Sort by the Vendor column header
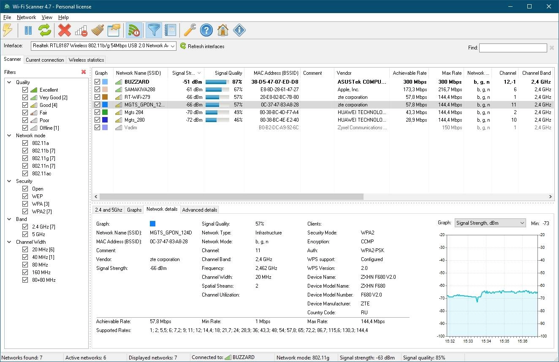This screenshot has height=362, width=559. click(x=361, y=73)
